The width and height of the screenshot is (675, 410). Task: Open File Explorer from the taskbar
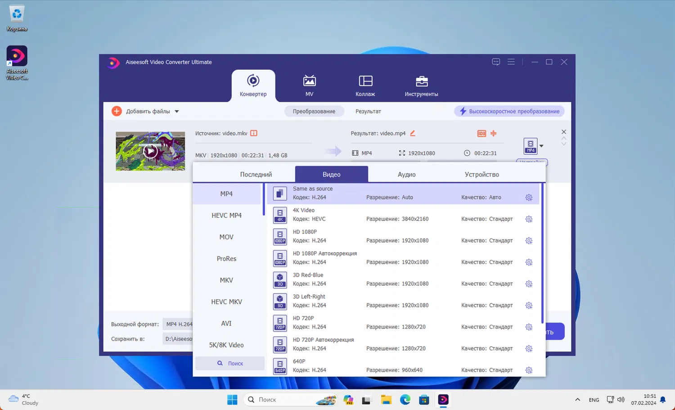386,400
